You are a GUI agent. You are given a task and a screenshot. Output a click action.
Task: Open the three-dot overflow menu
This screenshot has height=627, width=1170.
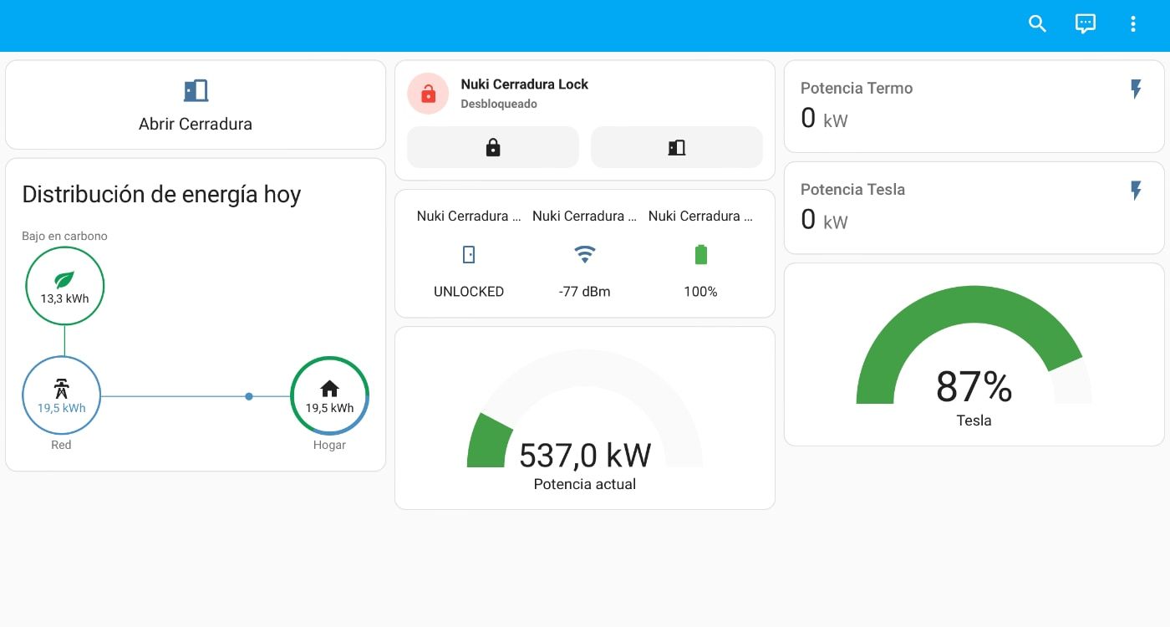click(x=1133, y=23)
